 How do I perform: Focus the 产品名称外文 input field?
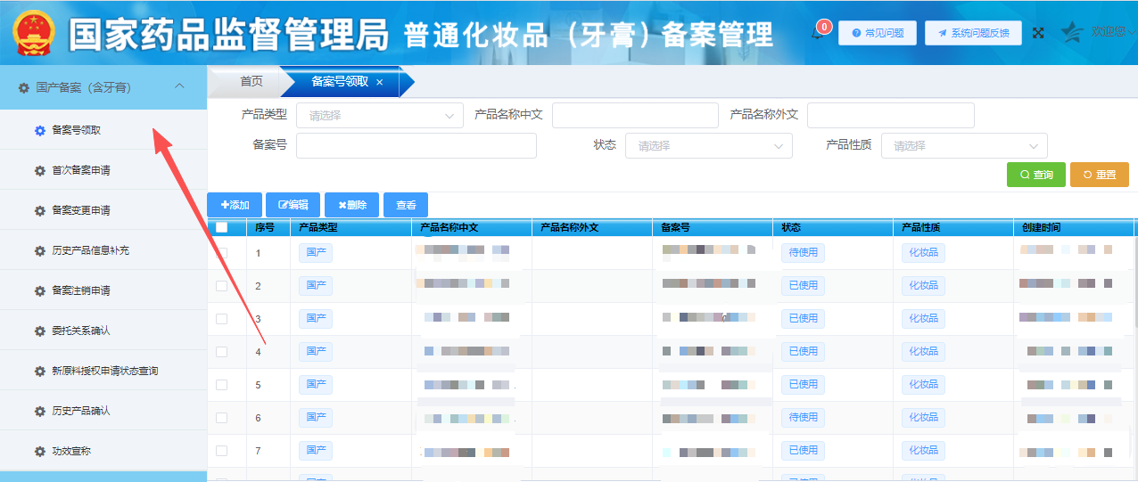click(891, 115)
